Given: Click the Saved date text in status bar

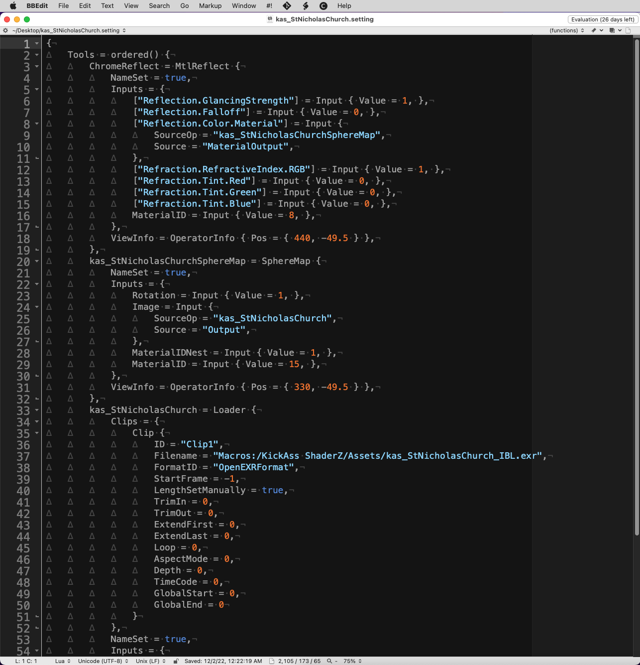Looking at the screenshot, I should point(223,661).
